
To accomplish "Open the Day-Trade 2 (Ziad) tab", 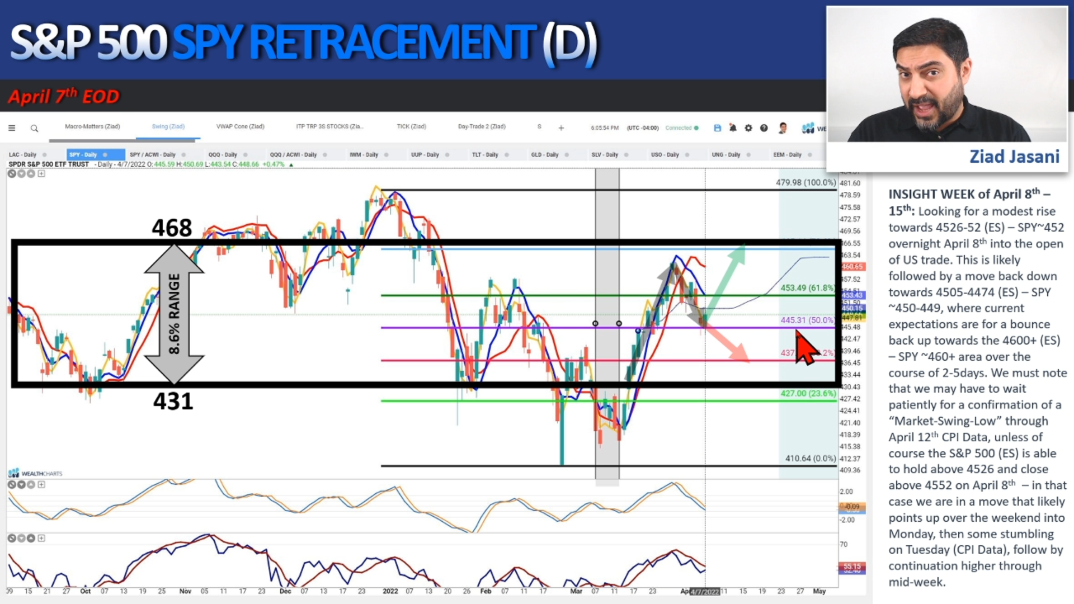I will coord(482,126).
